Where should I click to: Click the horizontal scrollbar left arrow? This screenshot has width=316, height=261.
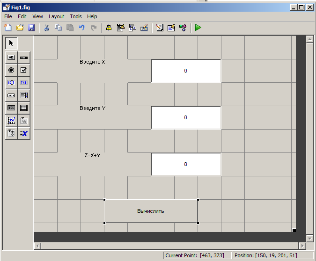pyautogui.click(x=37, y=246)
